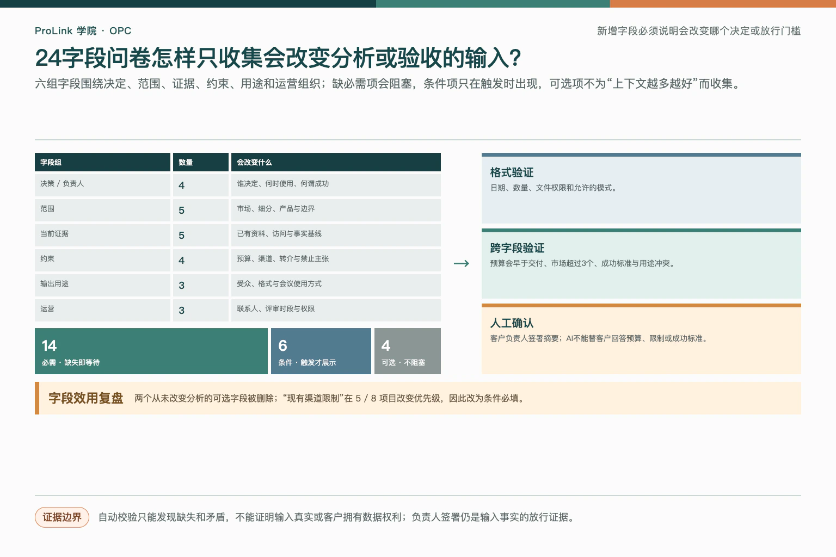The image size is (836, 557).
Task: Click the 字段效用复盘 banner heading
Action: (86, 398)
